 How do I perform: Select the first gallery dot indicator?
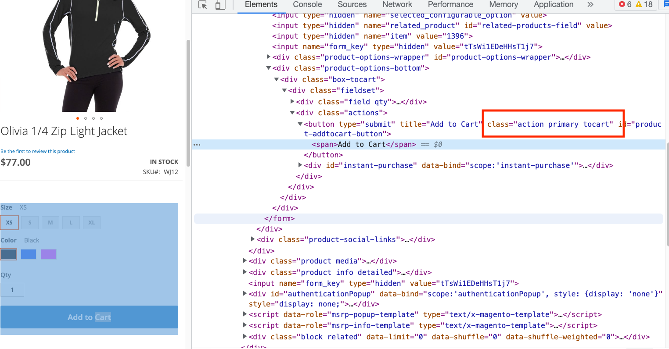click(x=78, y=118)
